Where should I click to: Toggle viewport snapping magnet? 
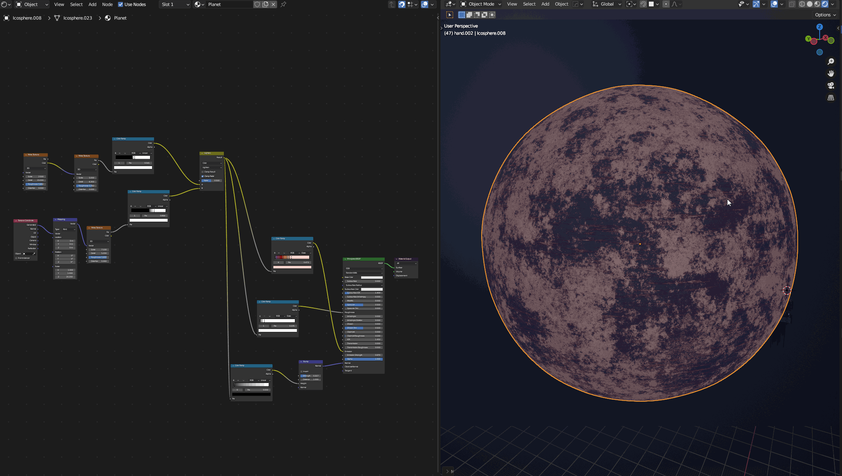click(x=643, y=4)
